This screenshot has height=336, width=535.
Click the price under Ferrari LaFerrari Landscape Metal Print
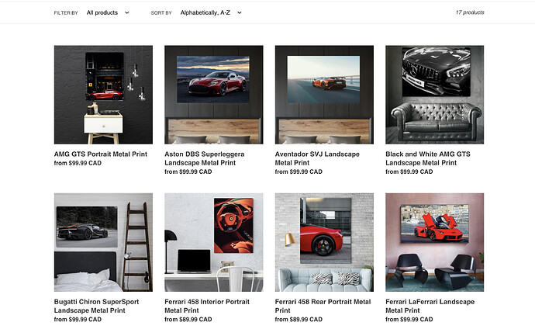click(x=409, y=320)
